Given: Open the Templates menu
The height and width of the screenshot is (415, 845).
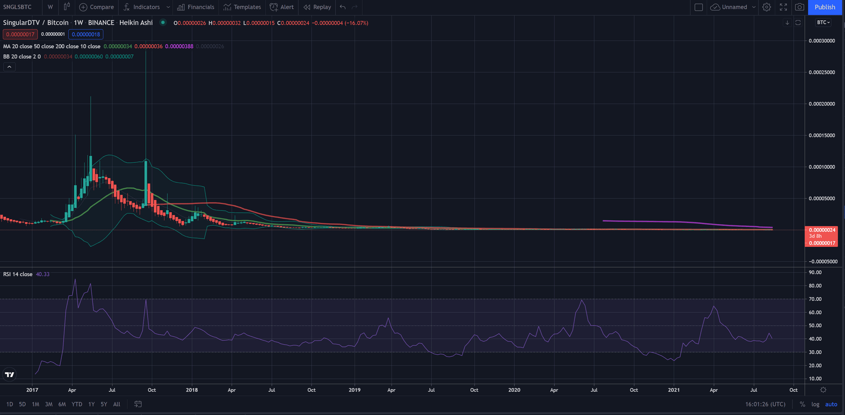Looking at the screenshot, I should point(242,7).
